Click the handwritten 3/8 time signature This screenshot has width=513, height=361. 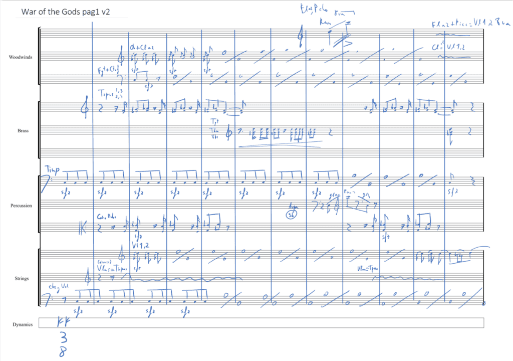pos(63,344)
